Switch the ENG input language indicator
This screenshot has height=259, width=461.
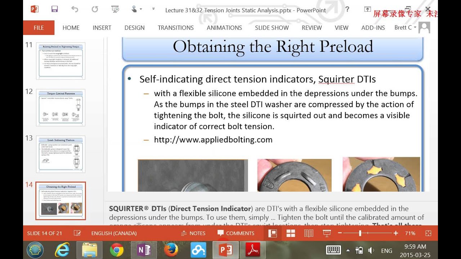386,251
